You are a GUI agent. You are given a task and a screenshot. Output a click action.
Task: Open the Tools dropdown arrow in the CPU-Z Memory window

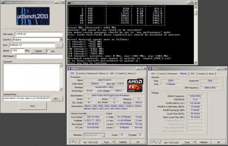(x=194, y=142)
